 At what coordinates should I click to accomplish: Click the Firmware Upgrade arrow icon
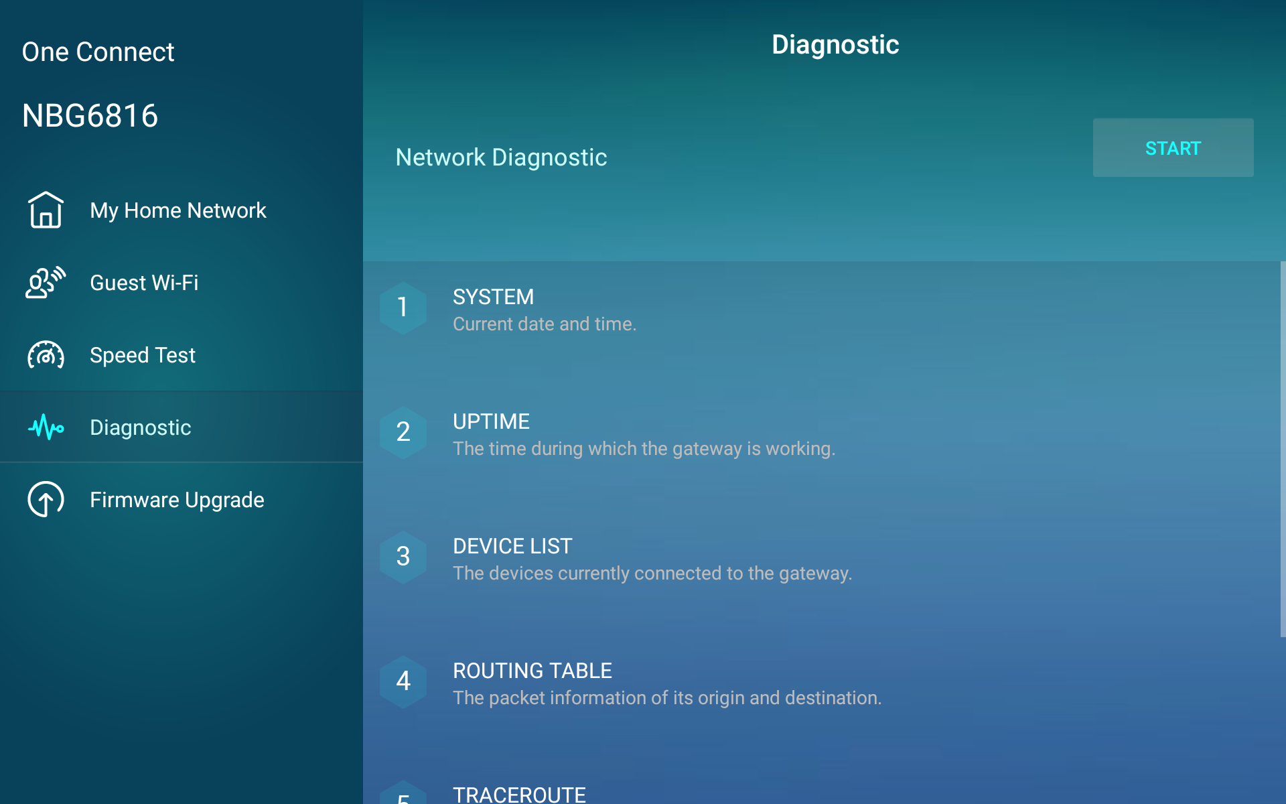[x=46, y=500]
